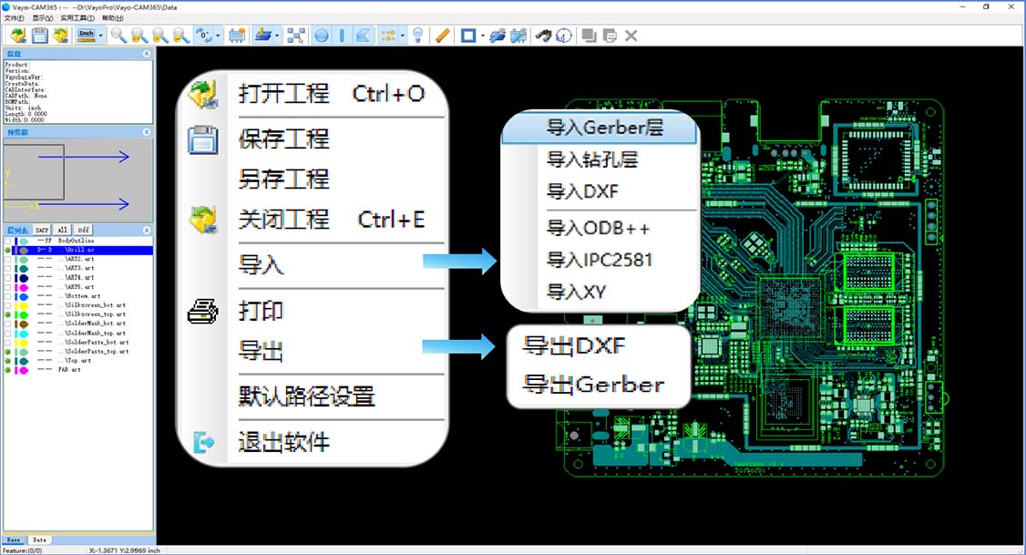Click the zoom-to-fit magnifier icon

139,36
